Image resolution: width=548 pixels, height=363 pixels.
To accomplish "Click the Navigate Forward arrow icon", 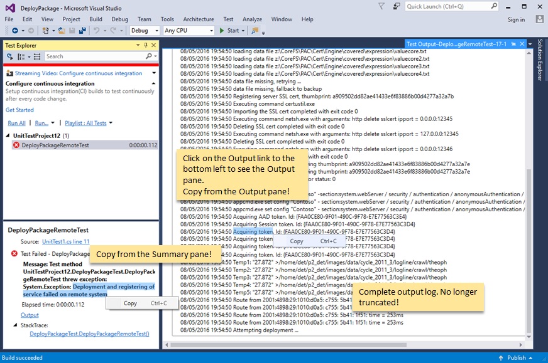I will tap(31, 31).
